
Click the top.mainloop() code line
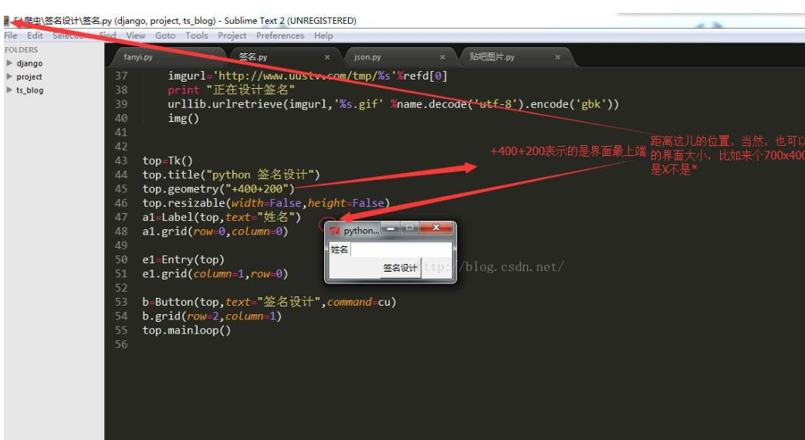[x=187, y=330]
